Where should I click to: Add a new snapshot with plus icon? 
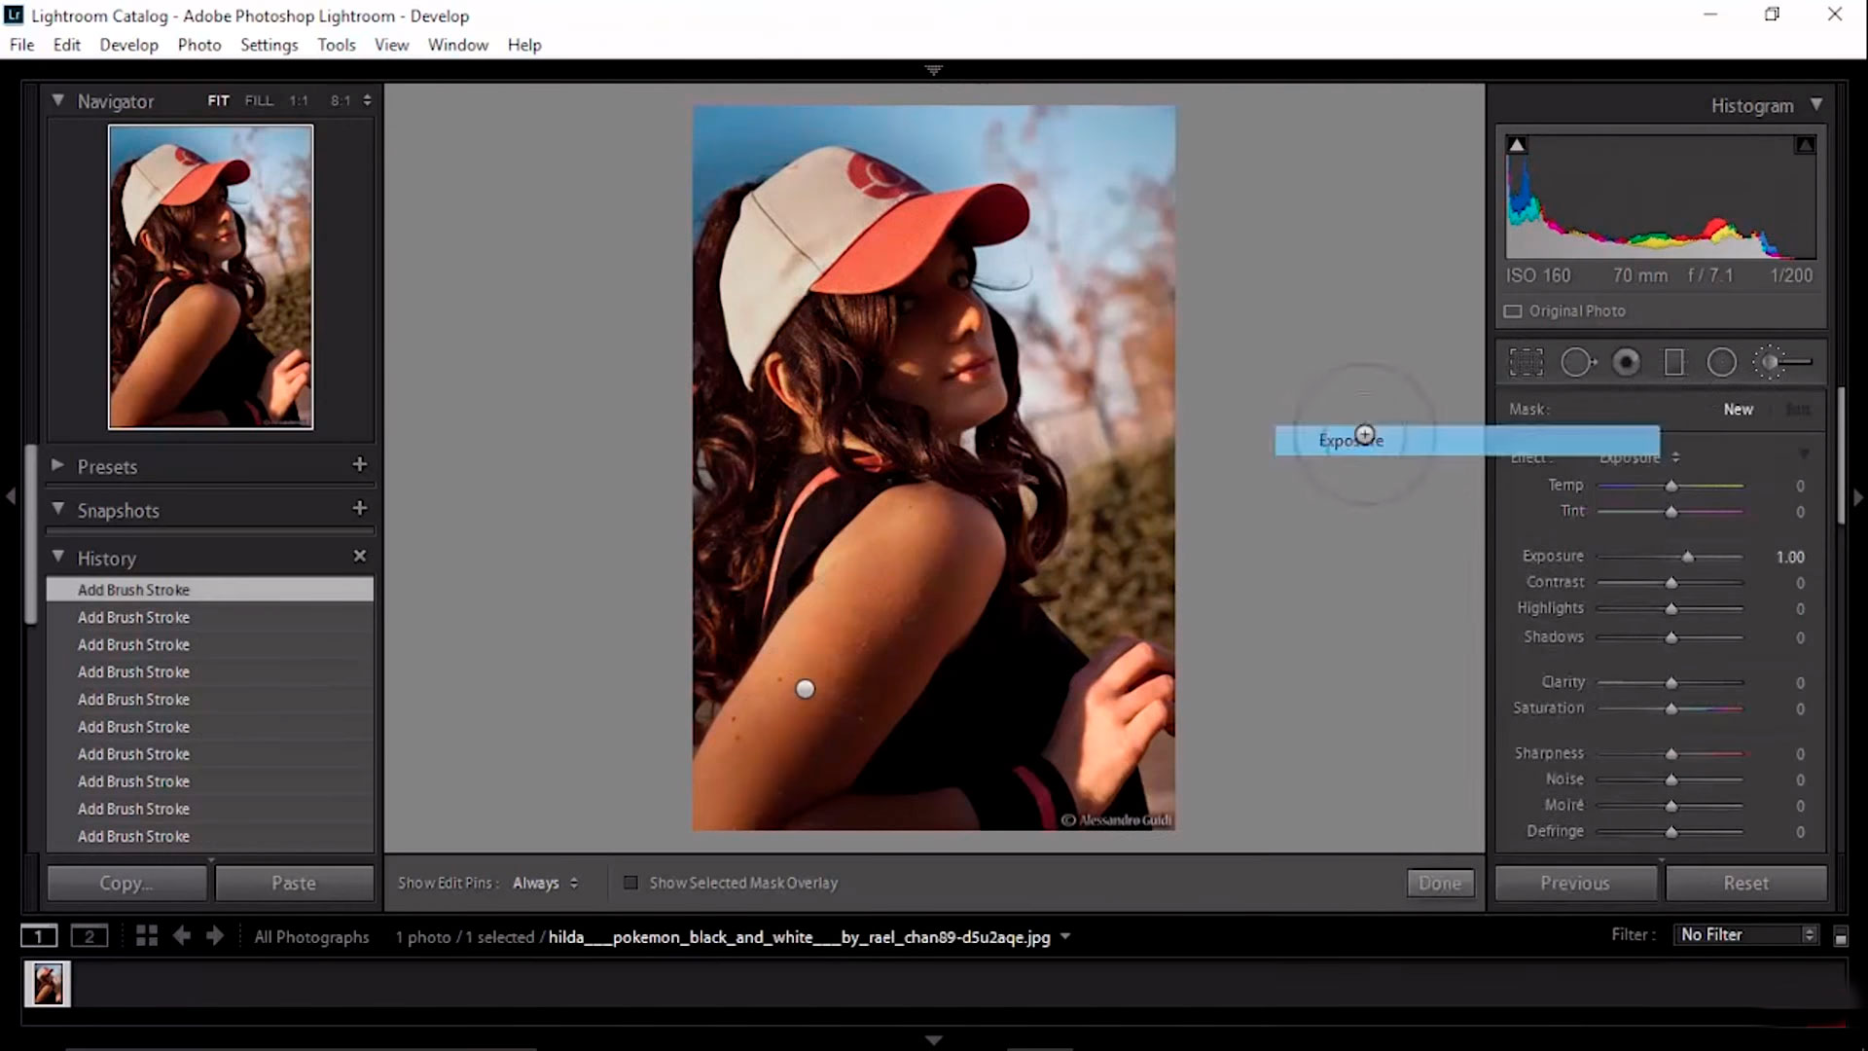tap(360, 509)
